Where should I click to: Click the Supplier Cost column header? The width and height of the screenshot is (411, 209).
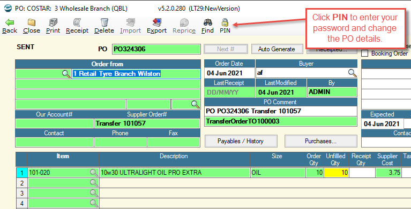click(x=387, y=159)
